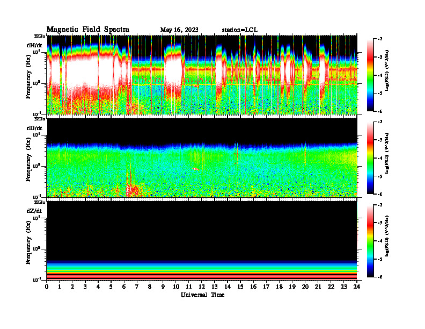The height and width of the screenshot is (329, 425).
Task: Click the "13" tick on Universal Time axis
Action: coord(215,287)
